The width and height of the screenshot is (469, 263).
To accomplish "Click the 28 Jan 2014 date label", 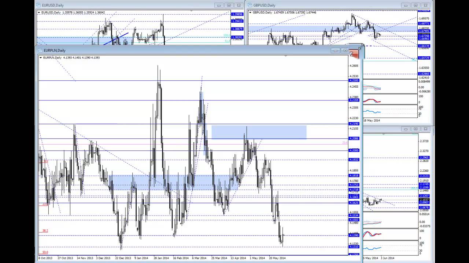I will click(x=161, y=258).
